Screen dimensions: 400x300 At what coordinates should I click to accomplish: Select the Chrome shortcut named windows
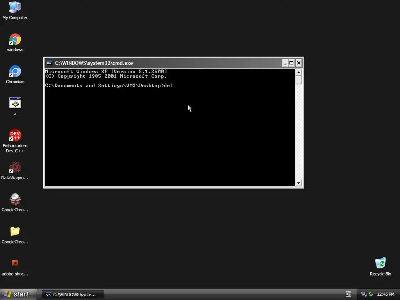15,43
